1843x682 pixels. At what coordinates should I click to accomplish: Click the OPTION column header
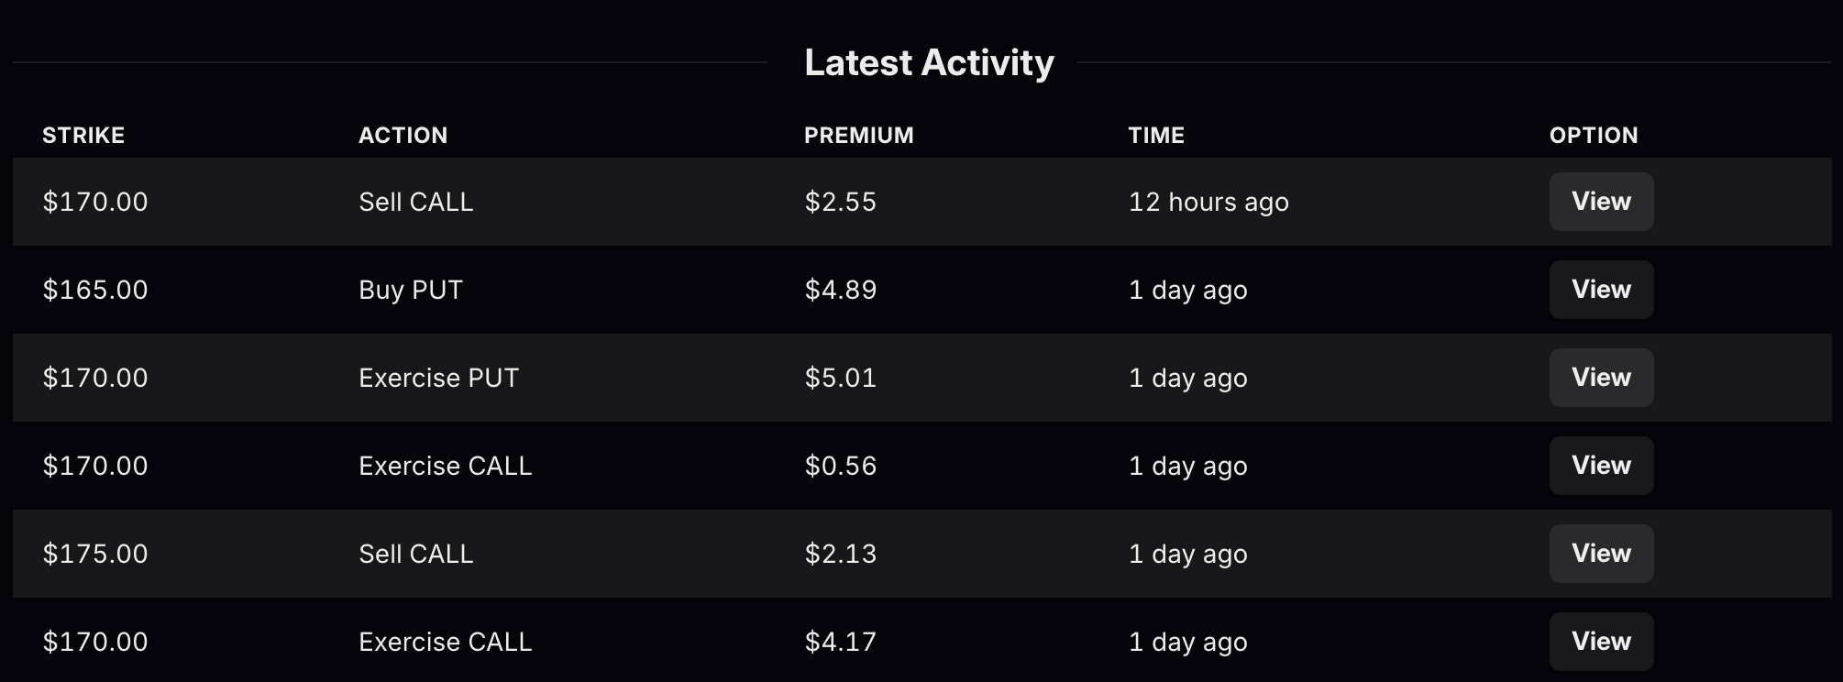click(x=1593, y=136)
